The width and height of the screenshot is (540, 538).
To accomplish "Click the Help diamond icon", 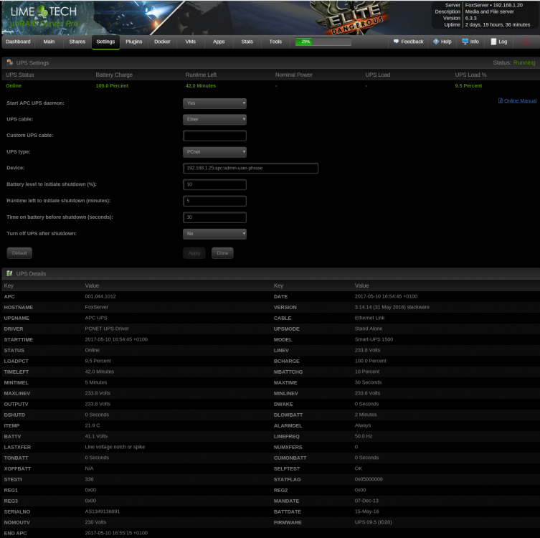I will [436, 42].
